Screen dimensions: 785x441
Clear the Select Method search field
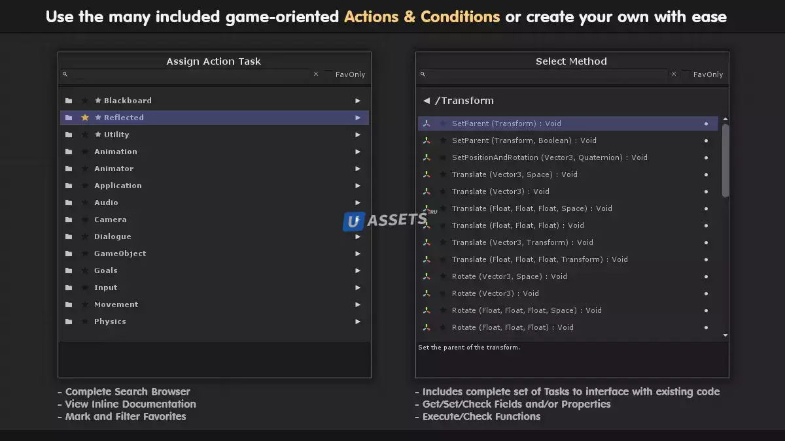point(674,74)
